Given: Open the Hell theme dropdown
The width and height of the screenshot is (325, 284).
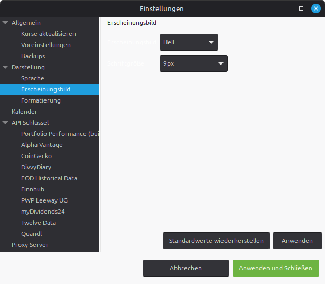Looking at the screenshot, I should (x=189, y=42).
